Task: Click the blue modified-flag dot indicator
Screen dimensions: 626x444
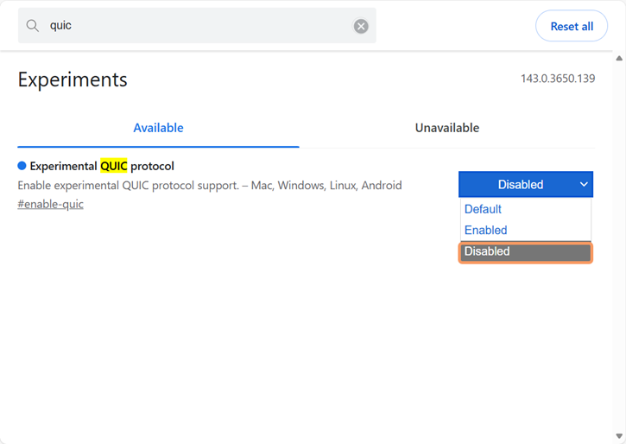Action: pos(22,166)
